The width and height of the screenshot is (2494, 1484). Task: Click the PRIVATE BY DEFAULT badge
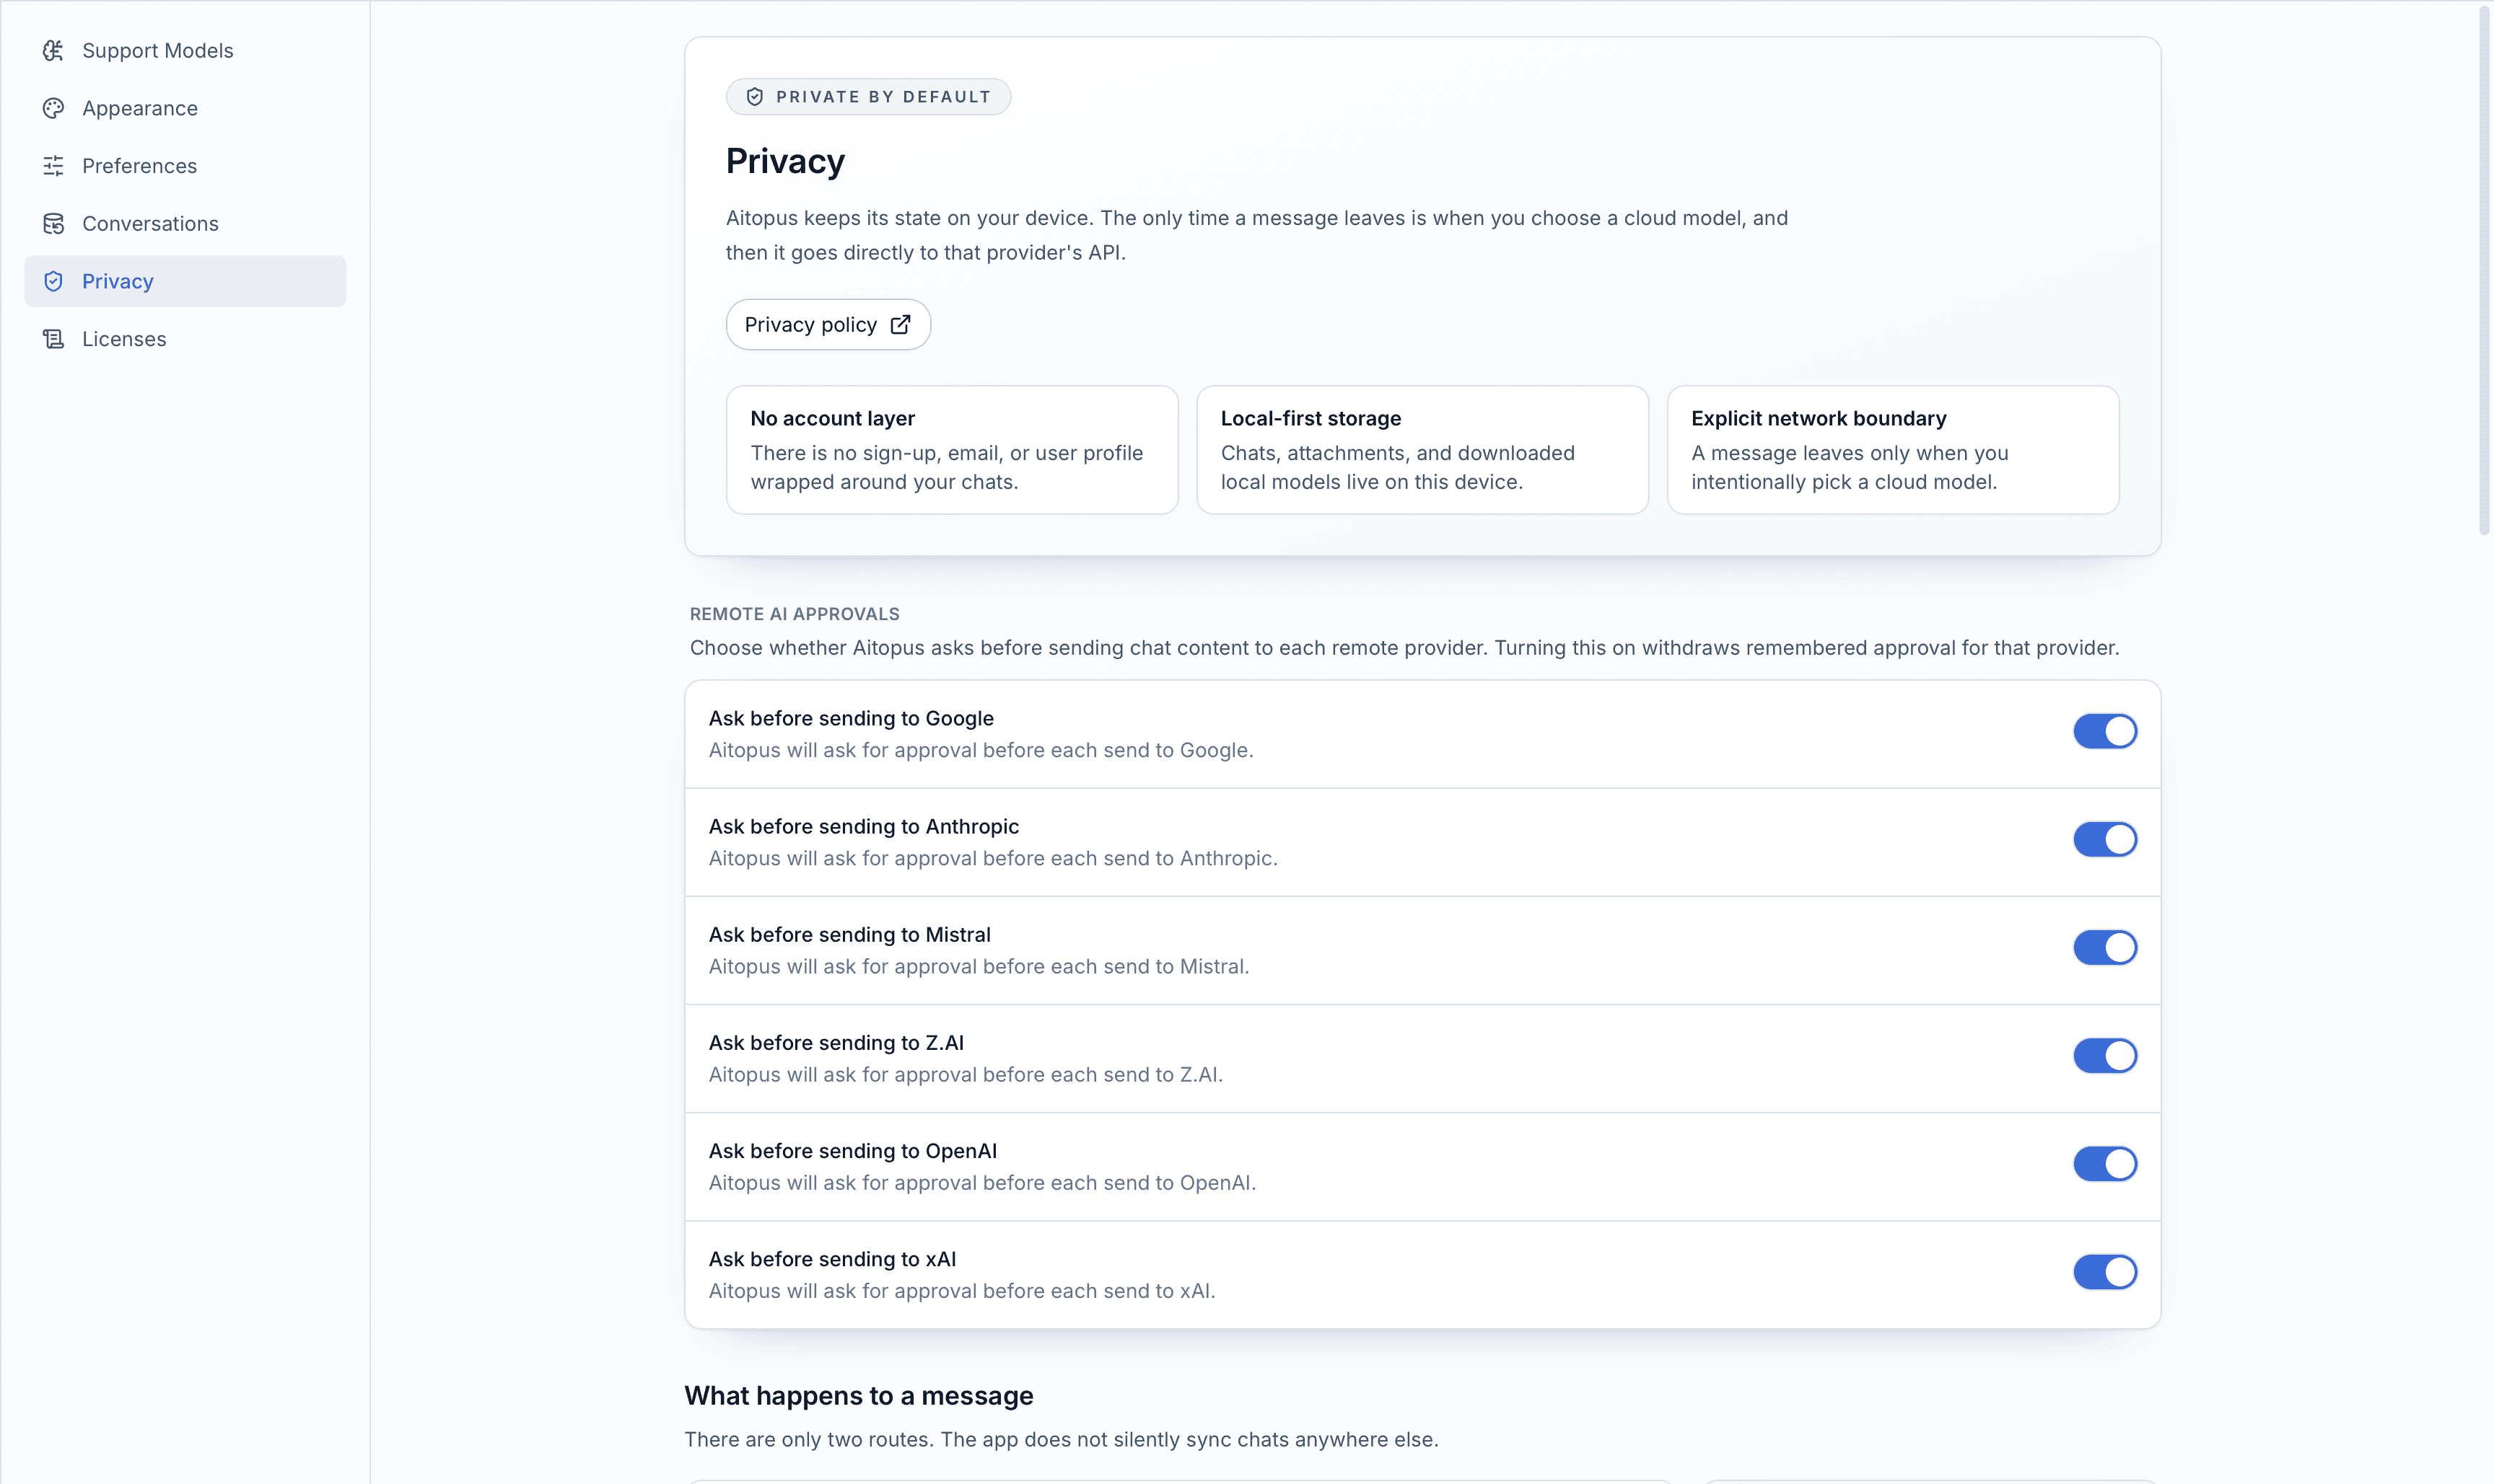pos(867,97)
